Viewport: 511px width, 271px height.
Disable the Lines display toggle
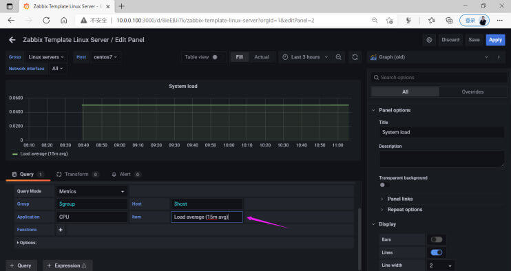pyautogui.click(x=437, y=252)
